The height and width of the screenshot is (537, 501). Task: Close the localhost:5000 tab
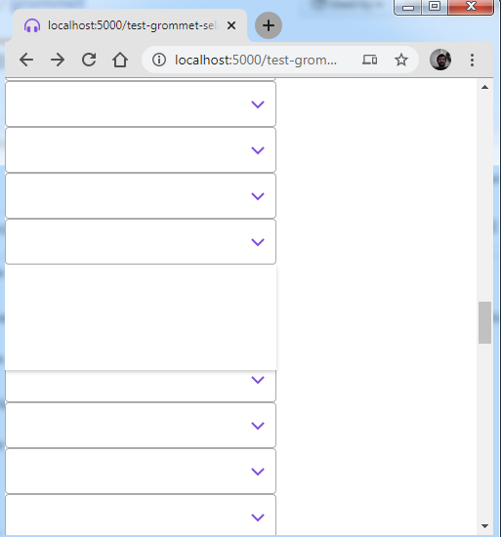point(231,25)
